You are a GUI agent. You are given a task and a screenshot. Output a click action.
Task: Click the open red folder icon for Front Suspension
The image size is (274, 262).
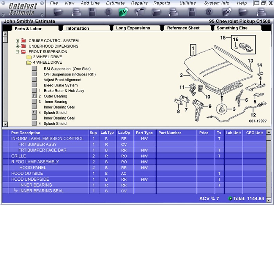[23, 52]
